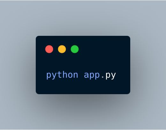Click the gray backdrop above the terminal card
Viewport: 166px width, 130px height.
click(83, 18)
